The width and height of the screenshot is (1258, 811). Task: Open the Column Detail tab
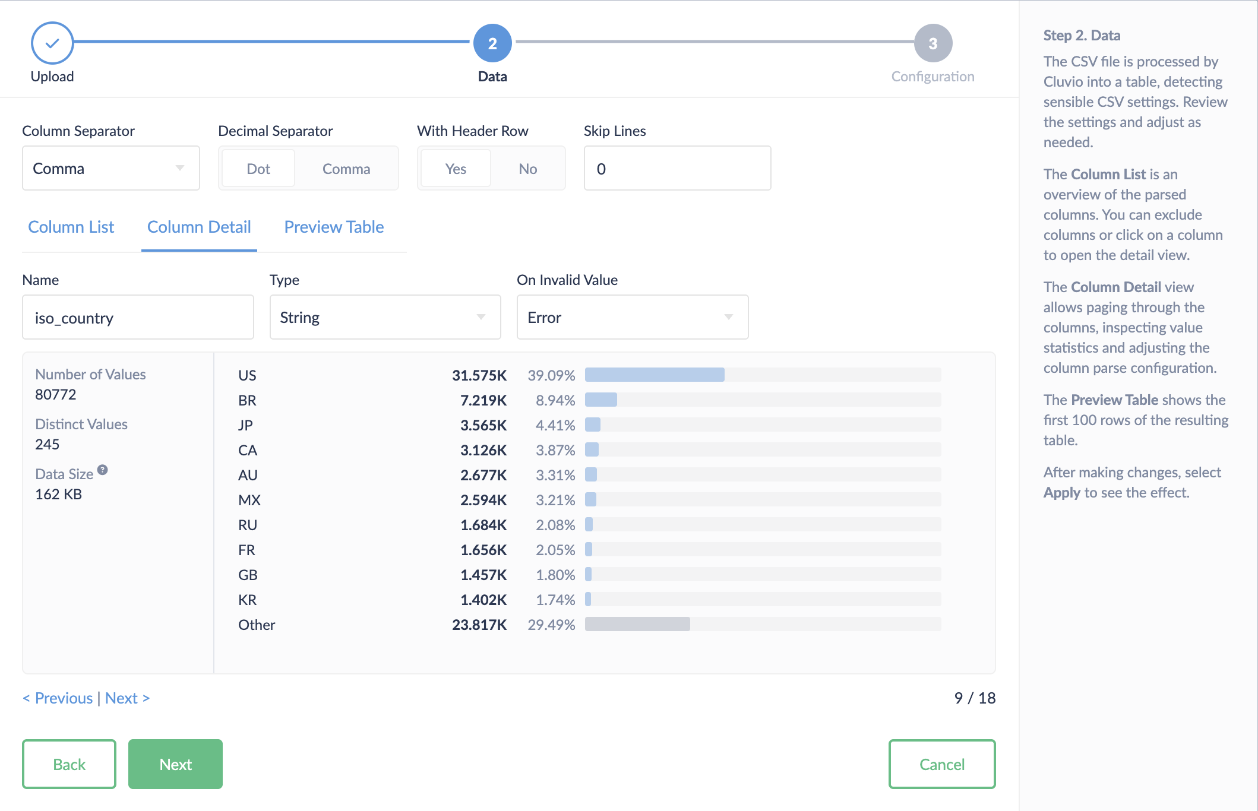pos(199,227)
